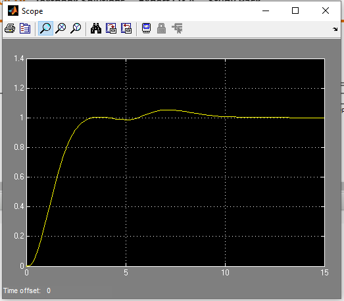
Task: Click the MATLAB logo in title bar
Action: (x=13, y=11)
